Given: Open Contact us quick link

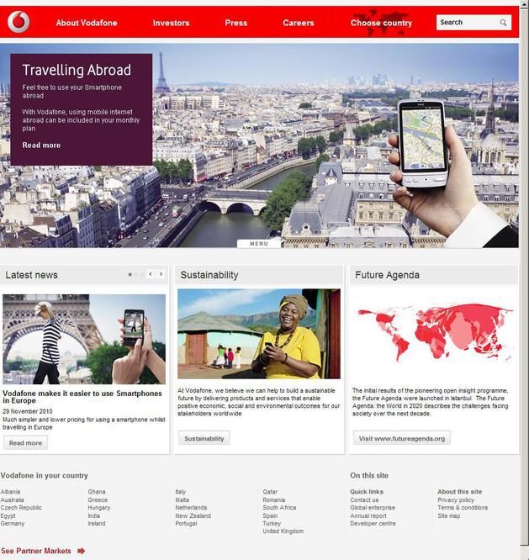Looking at the screenshot, I should (x=364, y=499).
